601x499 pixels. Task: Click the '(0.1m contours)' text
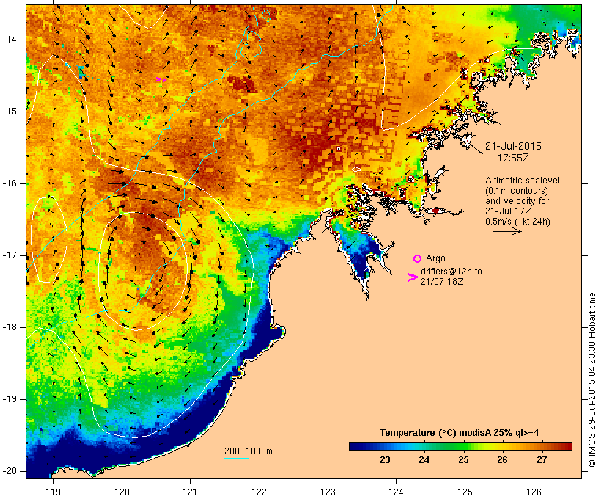point(517,191)
